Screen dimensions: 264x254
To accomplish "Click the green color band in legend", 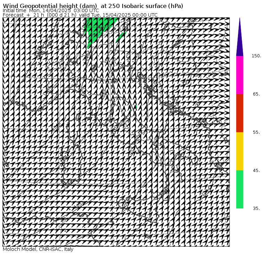I will [x=240, y=189].
